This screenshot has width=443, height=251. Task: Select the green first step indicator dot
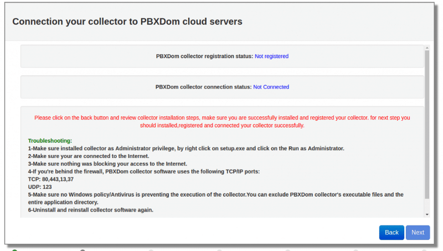pyautogui.click(x=14, y=250)
